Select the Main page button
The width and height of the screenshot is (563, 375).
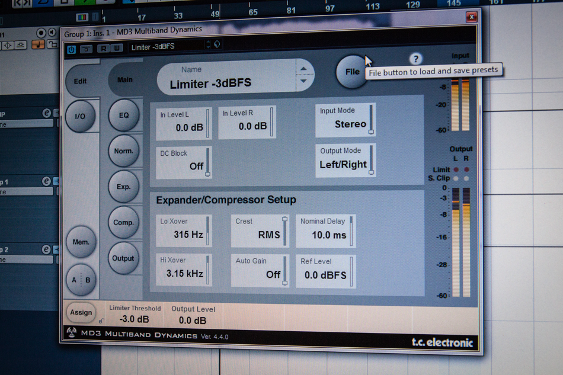125,79
